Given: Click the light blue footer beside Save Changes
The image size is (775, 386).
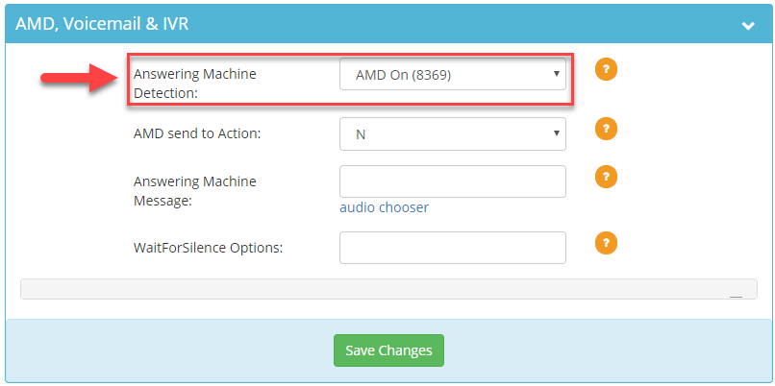Looking at the screenshot, I should point(593,350).
